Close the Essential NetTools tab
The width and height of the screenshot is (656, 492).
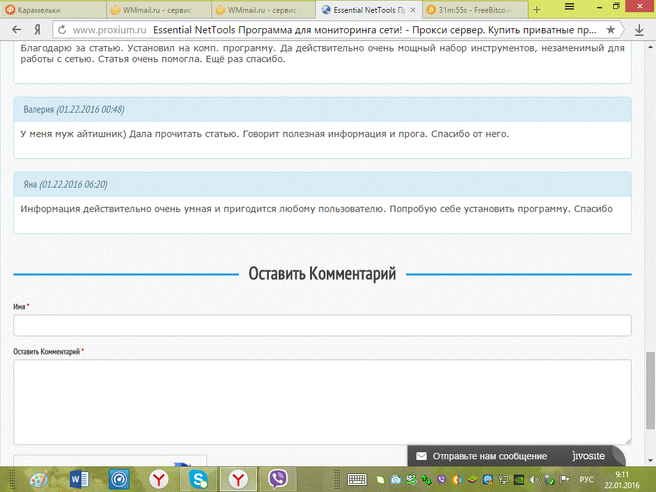click(x=413, y=10)
